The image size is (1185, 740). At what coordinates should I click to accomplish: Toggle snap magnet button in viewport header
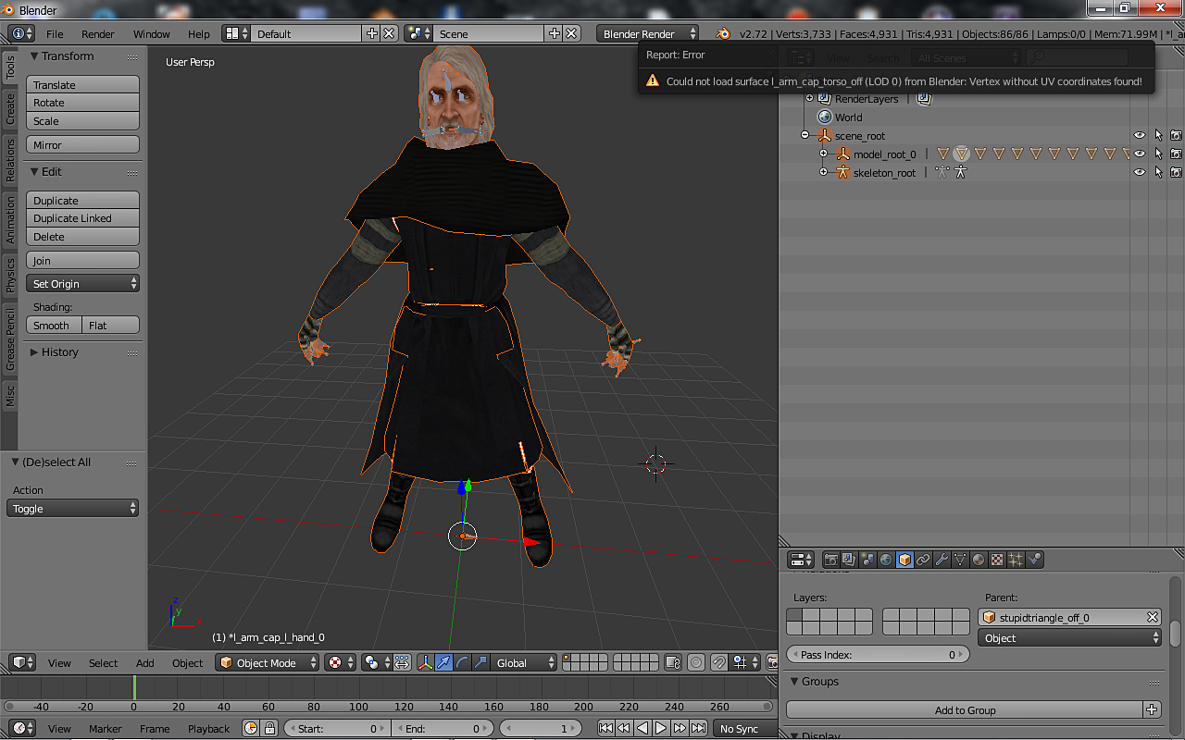[718, 662]
